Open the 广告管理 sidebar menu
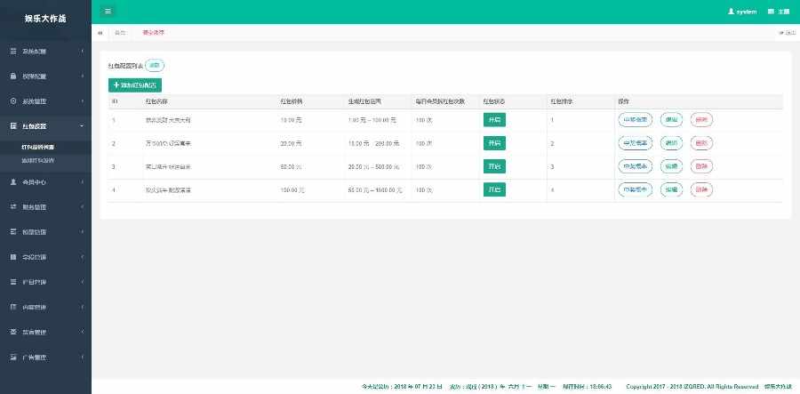The width and height of the screenshot is (800, 394). point(45,358)
